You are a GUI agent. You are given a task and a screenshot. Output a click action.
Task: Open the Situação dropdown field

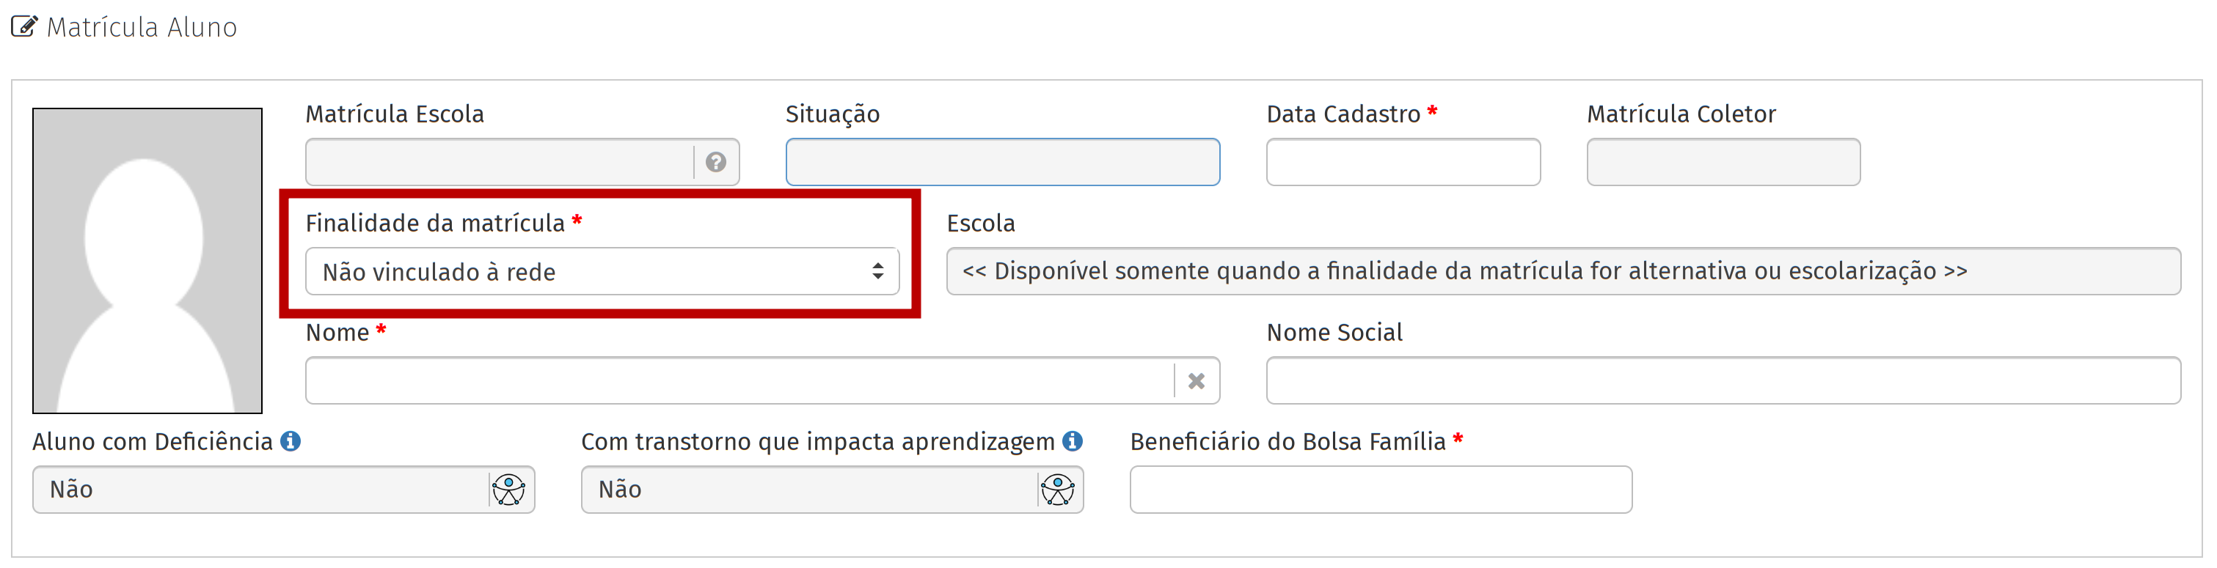pyautogui.click(x=1002, y=163)
